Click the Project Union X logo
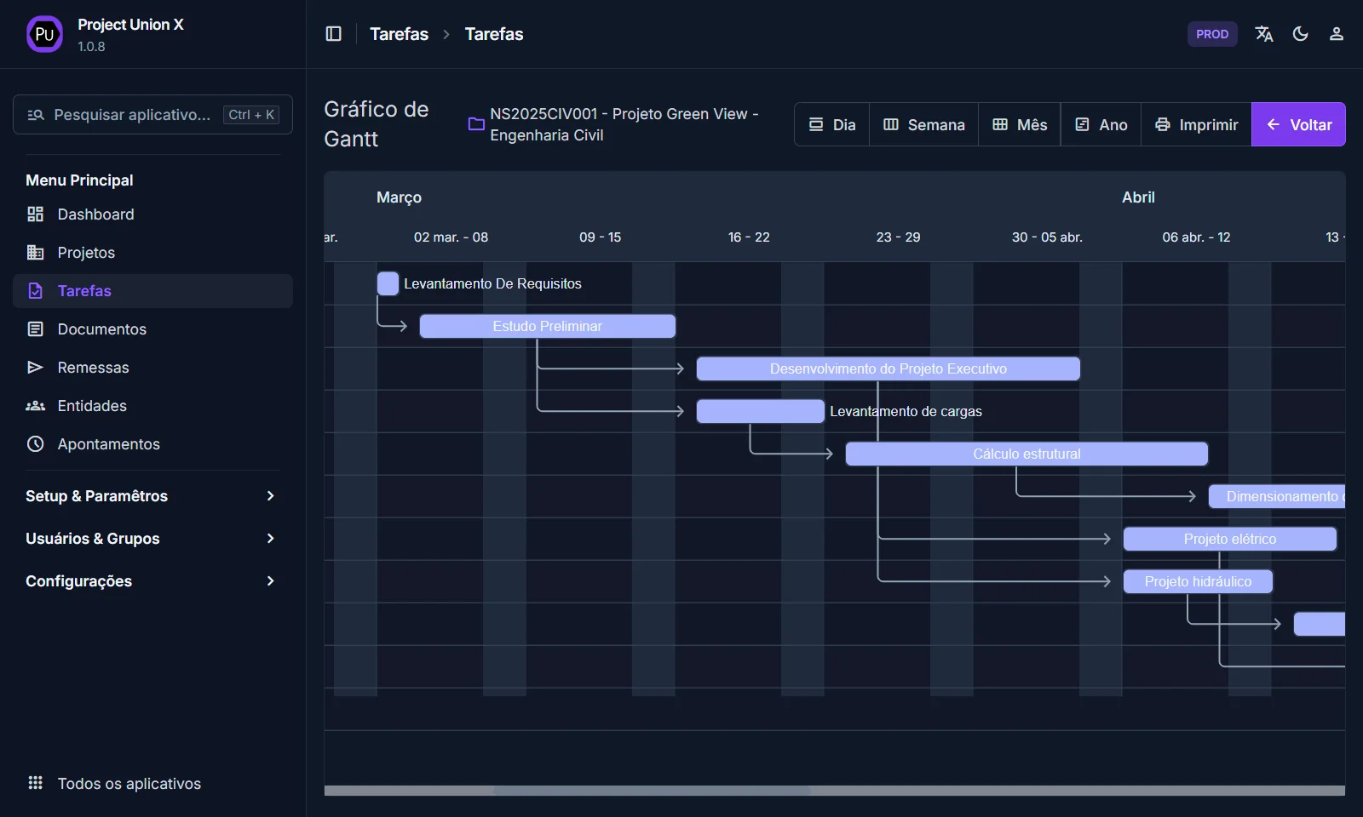1363x817 pixels. click(44, 34)
